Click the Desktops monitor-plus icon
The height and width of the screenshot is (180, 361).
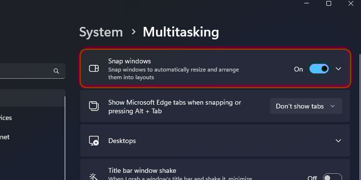[94, 141]
